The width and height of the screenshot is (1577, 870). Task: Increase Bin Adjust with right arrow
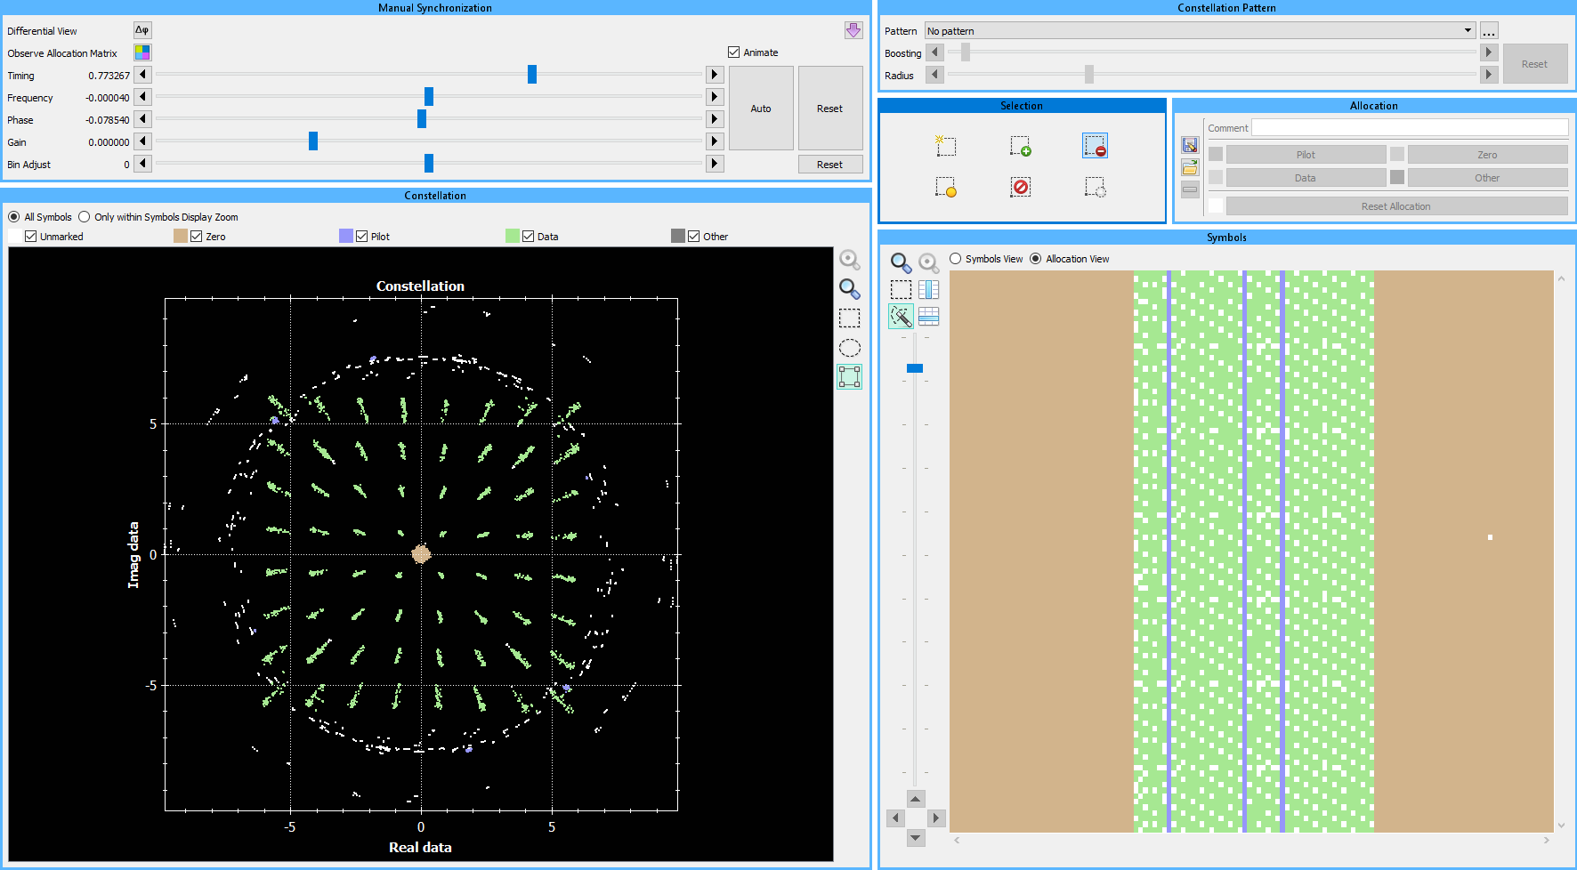pos(715,164)
